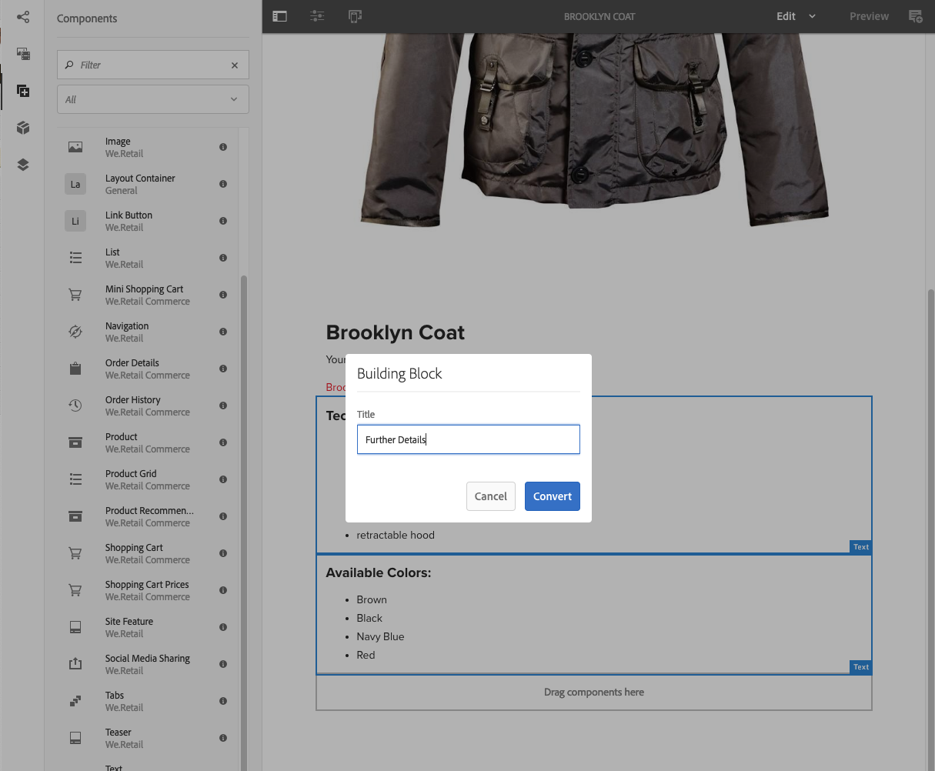Select the Product Grid component
The height and width of the screenshot is (771, 935).
coord(147,479)
